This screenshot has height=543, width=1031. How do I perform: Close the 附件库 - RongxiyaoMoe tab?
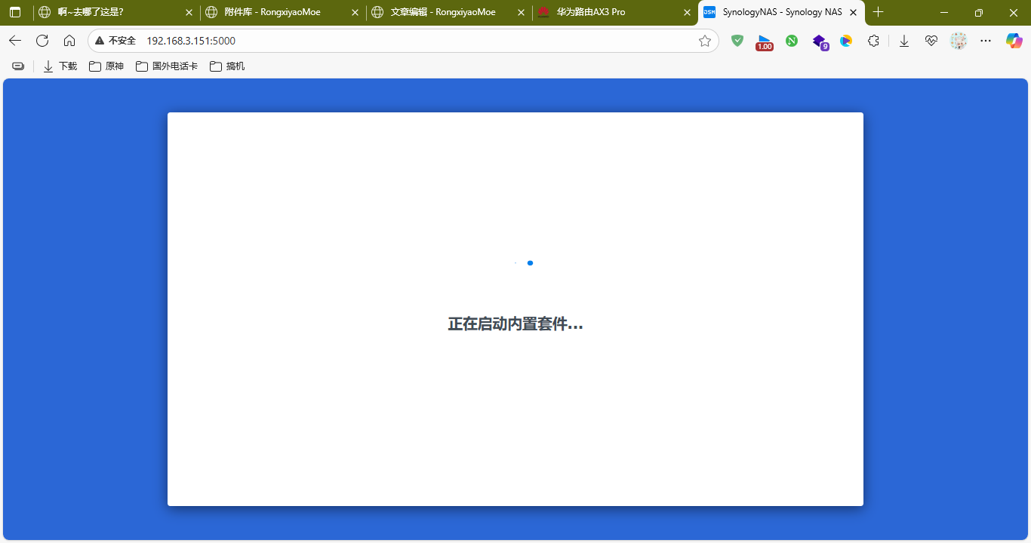click(x=355, y=12)
